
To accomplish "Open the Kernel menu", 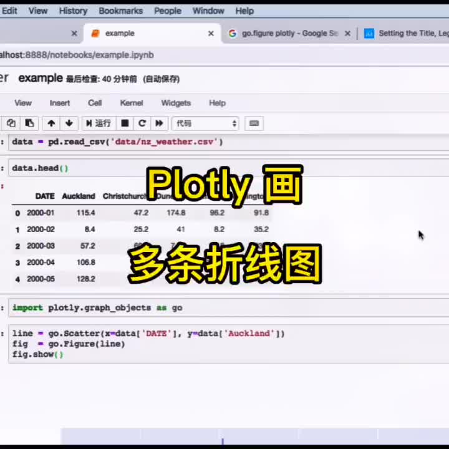I will (x=132, y=103).
